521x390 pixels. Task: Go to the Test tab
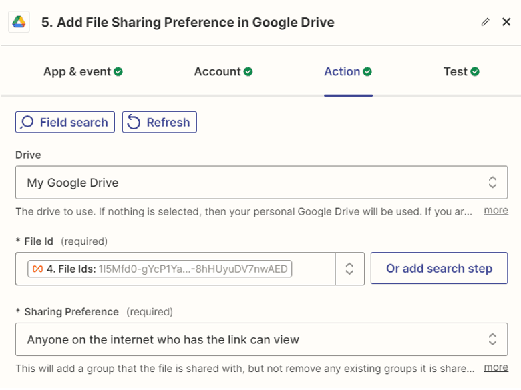click(x=461, y=71)
